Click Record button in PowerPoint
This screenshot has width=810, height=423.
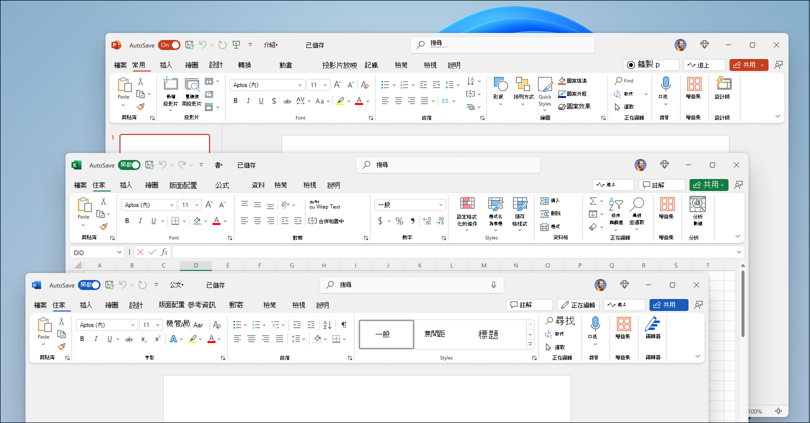651,65
